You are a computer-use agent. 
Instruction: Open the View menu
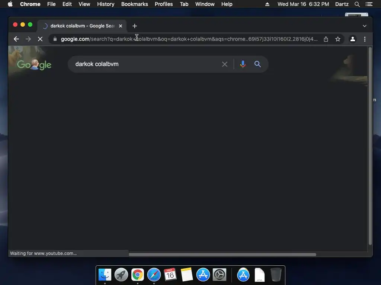click(84, 4)
